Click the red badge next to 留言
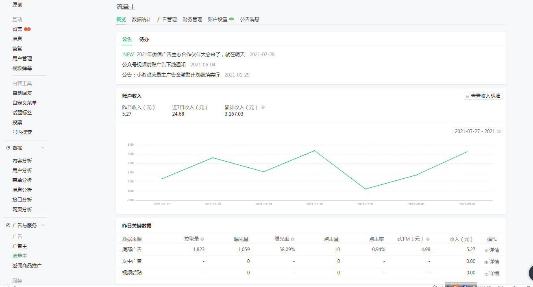 [27, 29]
